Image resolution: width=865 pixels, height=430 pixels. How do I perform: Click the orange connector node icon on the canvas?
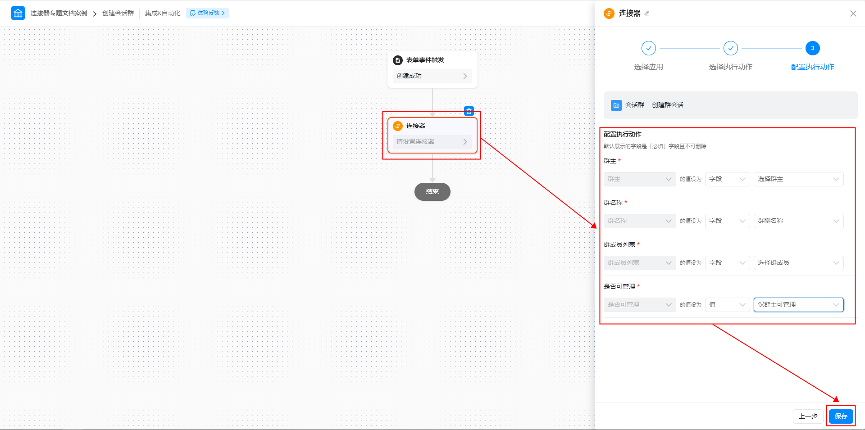398,126
